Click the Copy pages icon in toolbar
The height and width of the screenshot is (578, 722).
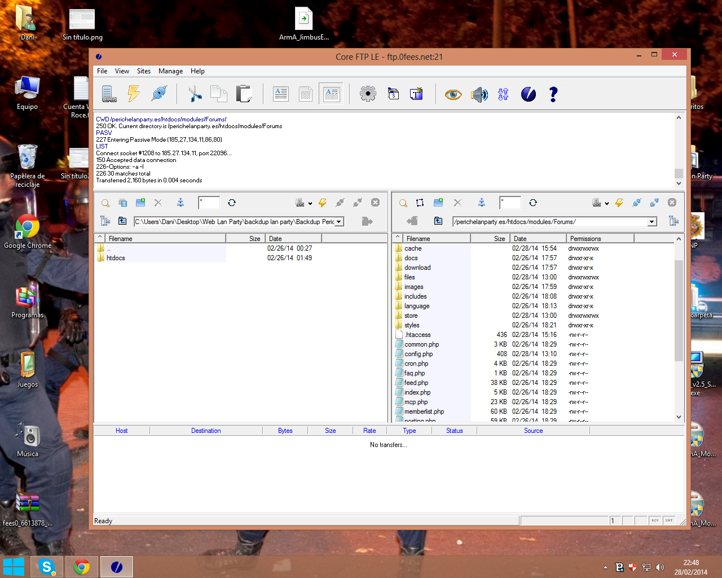point(218,94)
